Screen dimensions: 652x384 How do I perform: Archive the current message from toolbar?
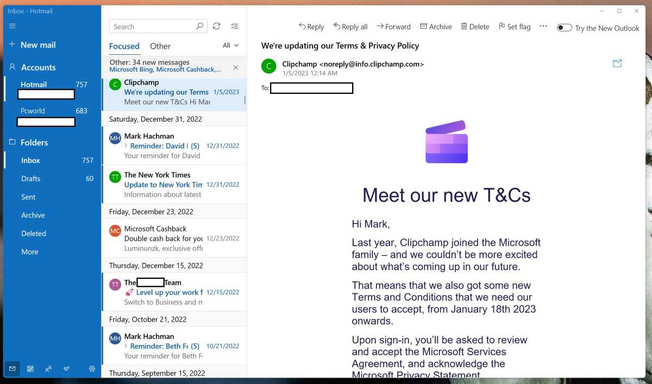(x=436, y=27)
